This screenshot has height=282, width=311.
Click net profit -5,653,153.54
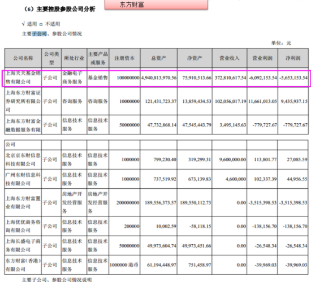coord(293,77)
